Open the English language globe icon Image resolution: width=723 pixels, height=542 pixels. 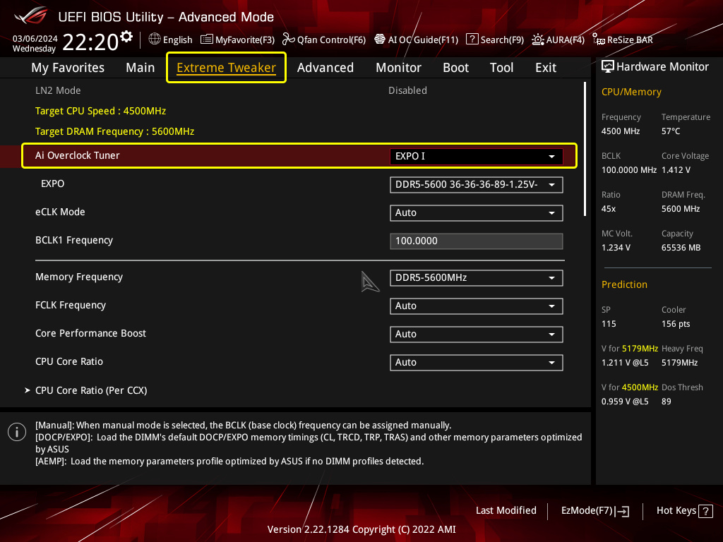click(x=155, y=40)
